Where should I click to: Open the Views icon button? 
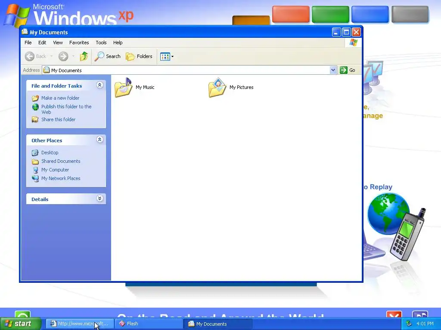165,56
